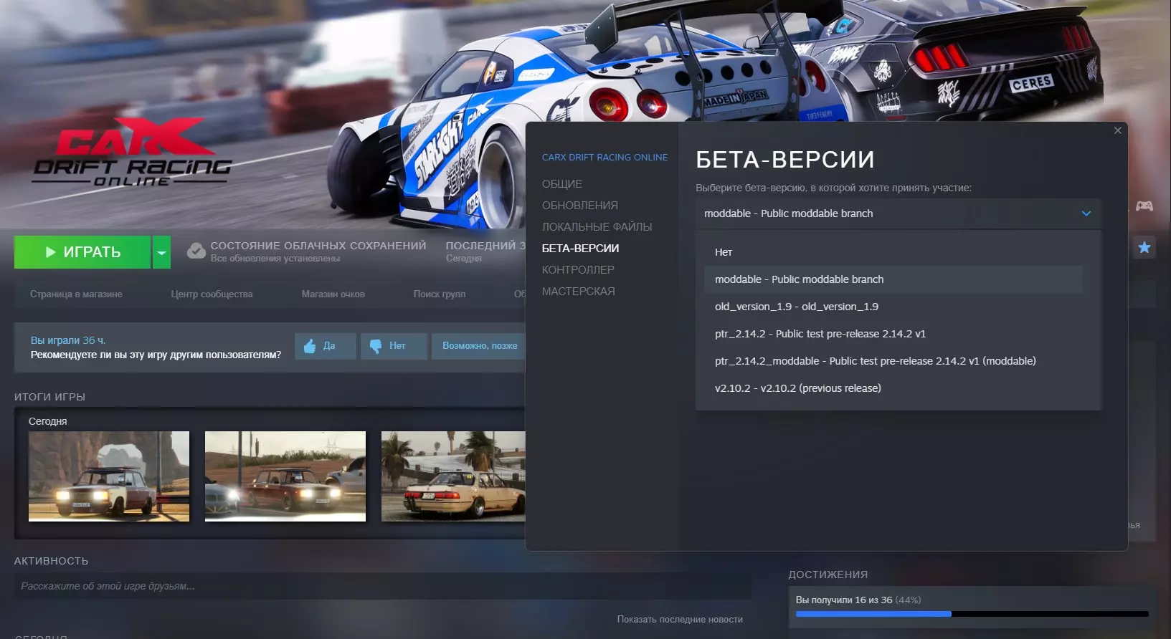
Task: Collapse the beta version dropdown chevron
Action: coord(1086,213)
